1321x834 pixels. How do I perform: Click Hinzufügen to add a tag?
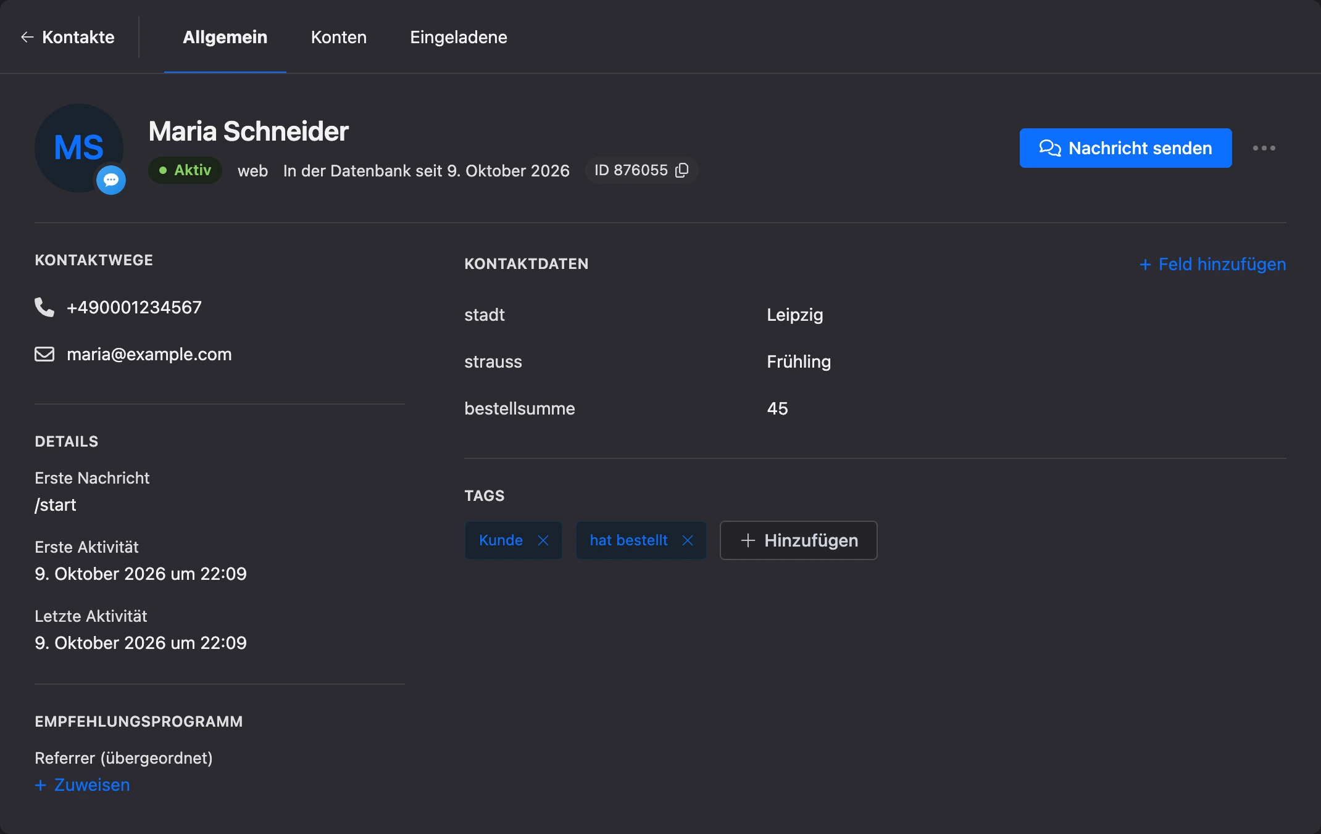798,540
